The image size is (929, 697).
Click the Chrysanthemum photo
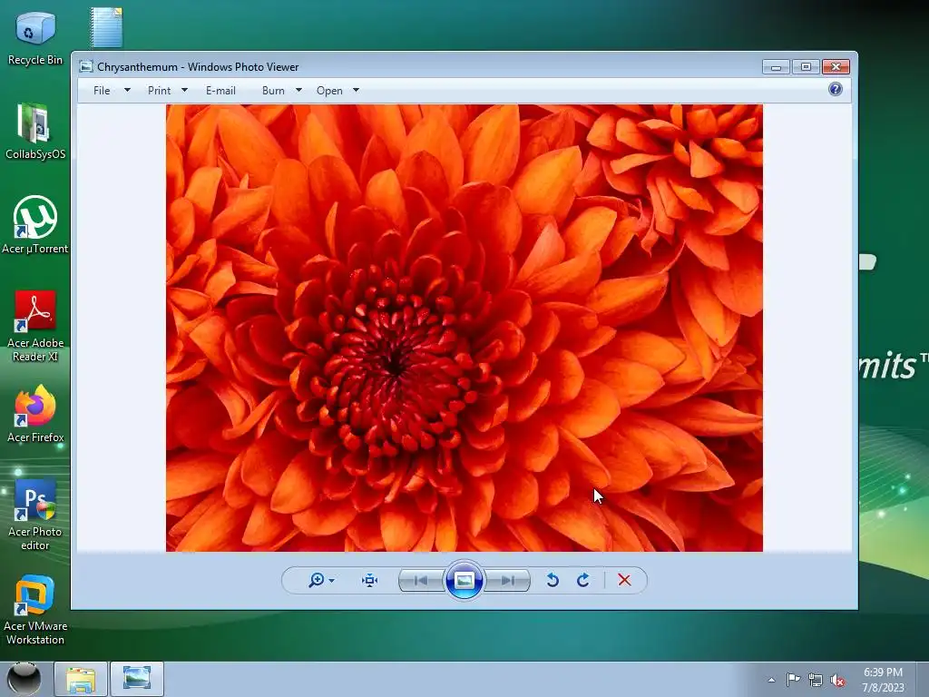[x=464, y=328]
